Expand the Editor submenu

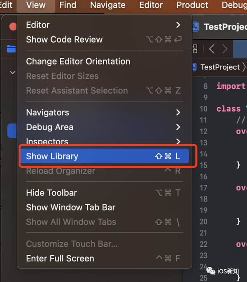pyautogui.click(x=104, y=25)
